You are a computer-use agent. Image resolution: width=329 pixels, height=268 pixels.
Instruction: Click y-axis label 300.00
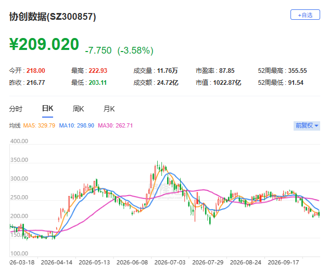(x=19, y=178)
